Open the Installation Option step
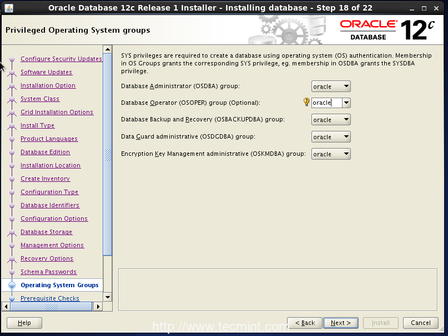 point(48,85)
